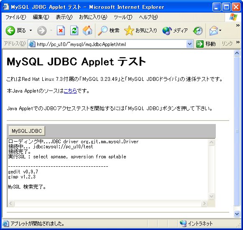Click the 移動 Go button
This screenshot has width=243, height=230.
(206, 44)
